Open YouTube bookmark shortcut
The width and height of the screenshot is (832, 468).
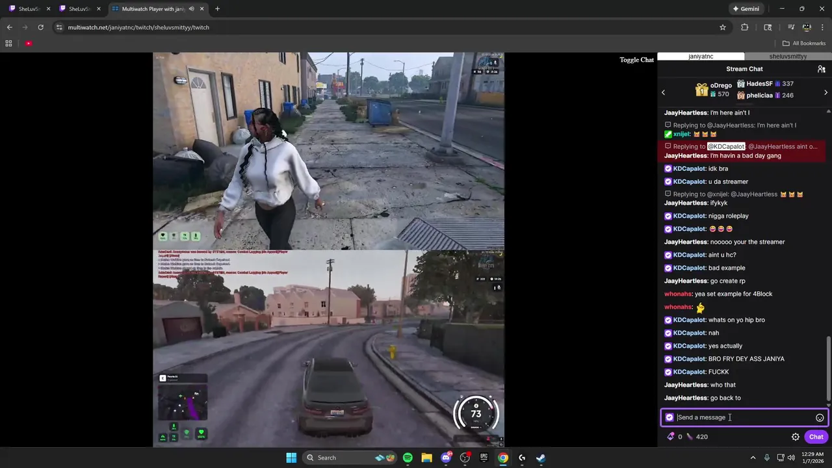29,44
